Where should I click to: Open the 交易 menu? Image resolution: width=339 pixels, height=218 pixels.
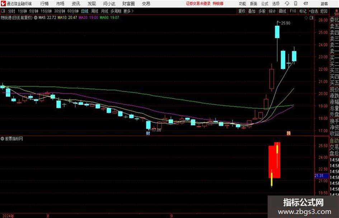(146, 4)
